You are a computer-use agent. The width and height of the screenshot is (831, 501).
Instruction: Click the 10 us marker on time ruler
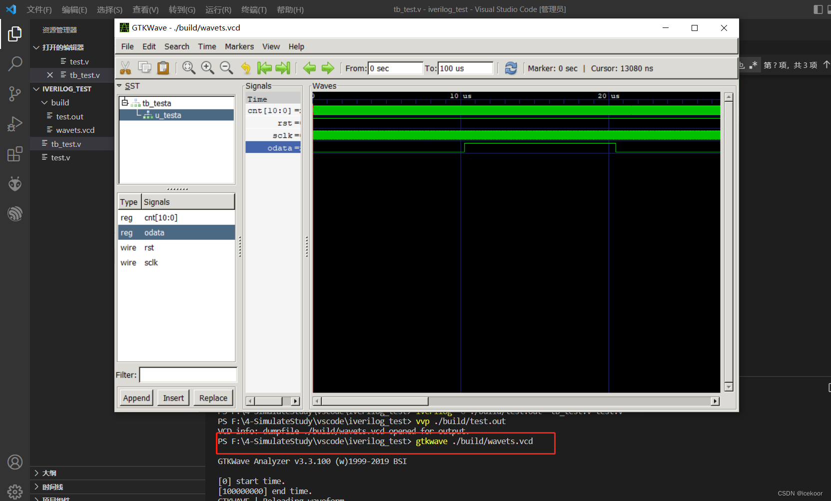460,96
